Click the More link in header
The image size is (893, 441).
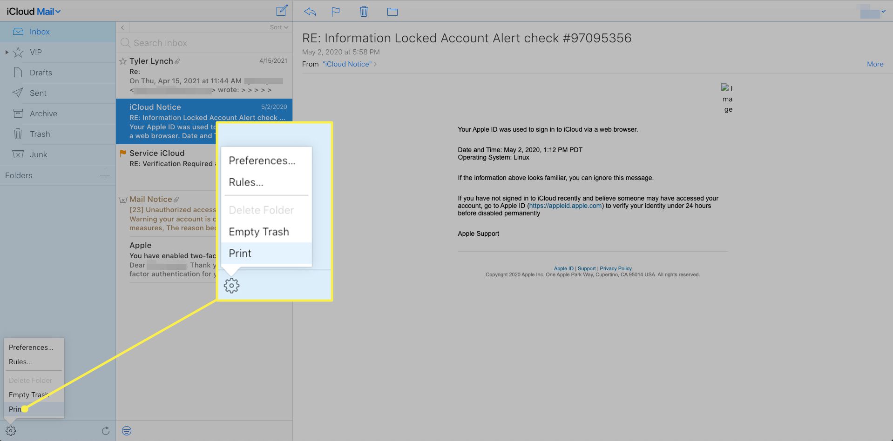pos(875,64)
